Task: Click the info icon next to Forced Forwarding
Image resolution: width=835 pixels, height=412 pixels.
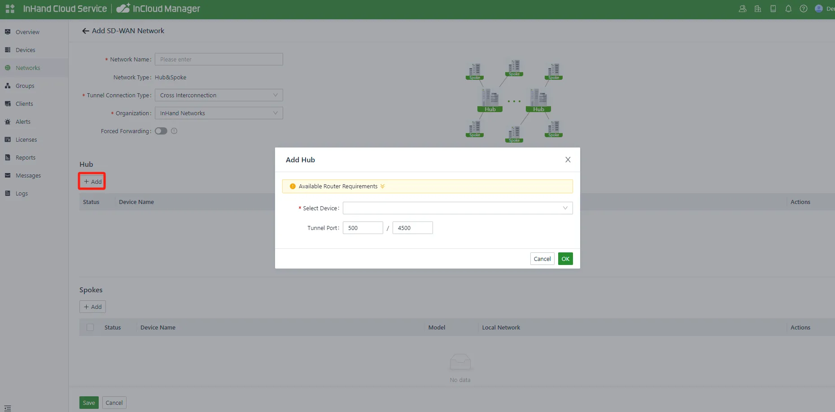Action: click(x=174, y=131)
